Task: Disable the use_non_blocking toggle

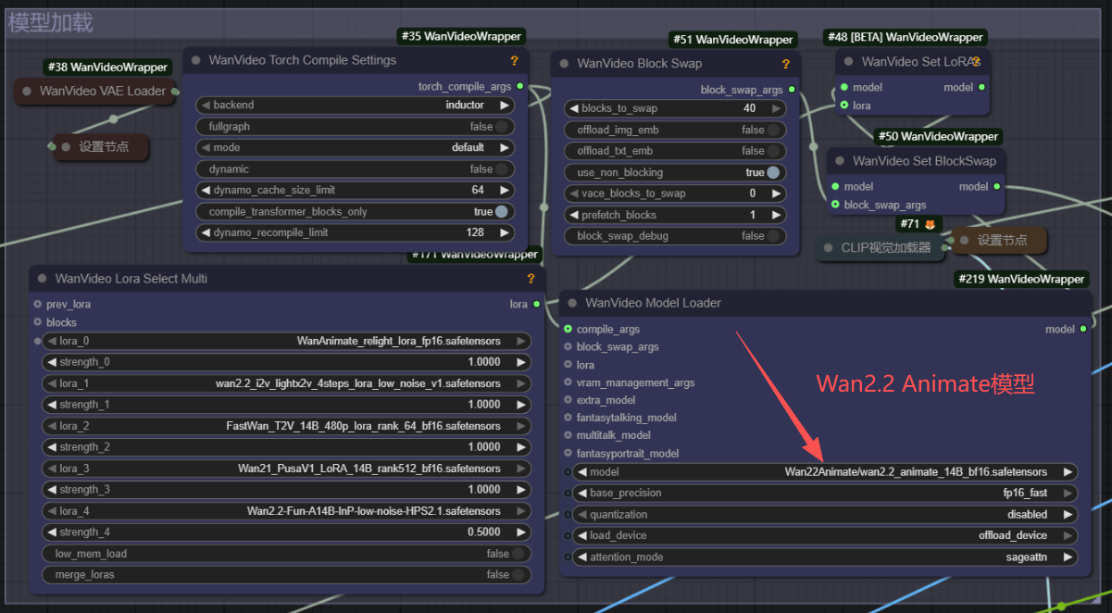Action: 676,172
